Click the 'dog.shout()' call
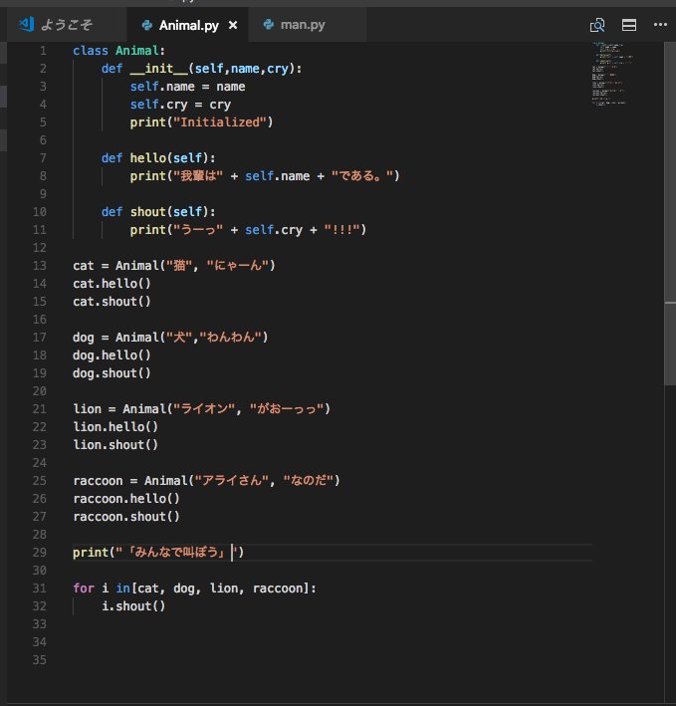This screenshot has width=676, height=706. [112, 373]
